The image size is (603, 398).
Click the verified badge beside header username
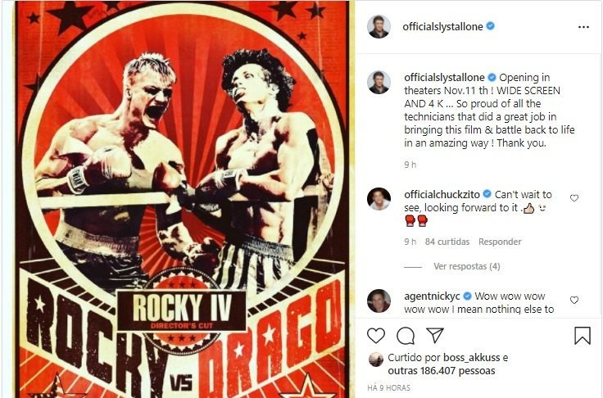click(x=490, y=26)
